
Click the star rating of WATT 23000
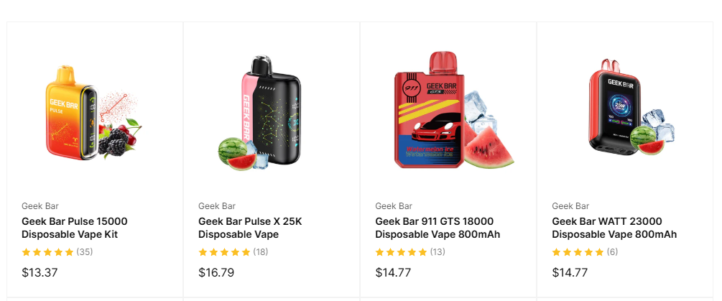578,251
